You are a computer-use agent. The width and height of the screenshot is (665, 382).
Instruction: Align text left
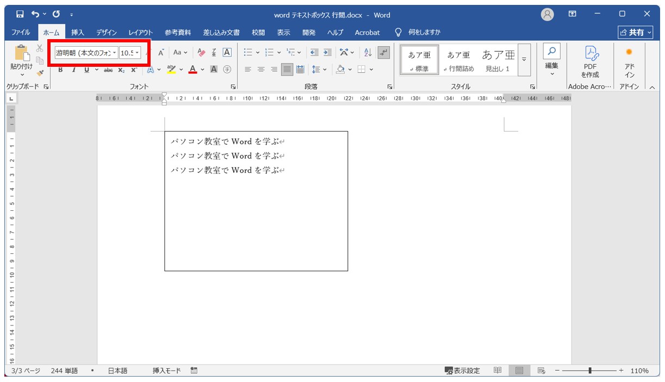point(248,70)
